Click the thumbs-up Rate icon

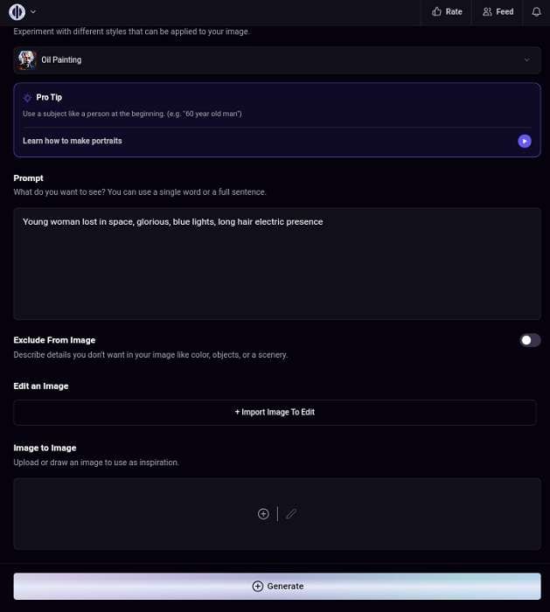[437, 12]
